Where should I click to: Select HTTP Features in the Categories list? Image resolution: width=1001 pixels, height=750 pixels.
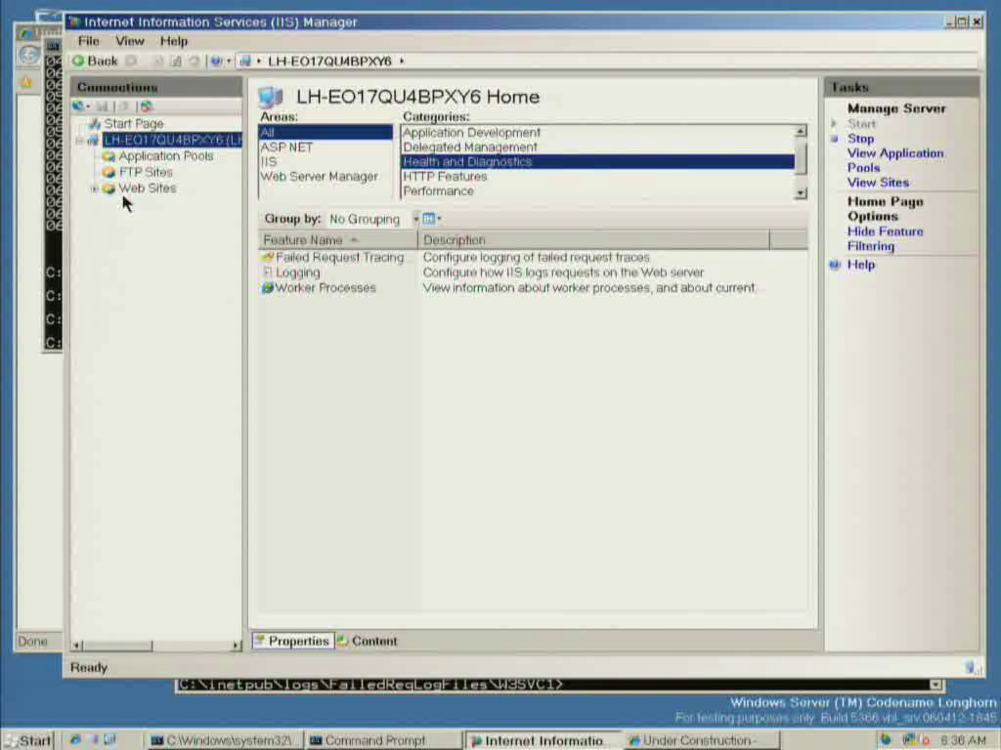tap(445, 177)
